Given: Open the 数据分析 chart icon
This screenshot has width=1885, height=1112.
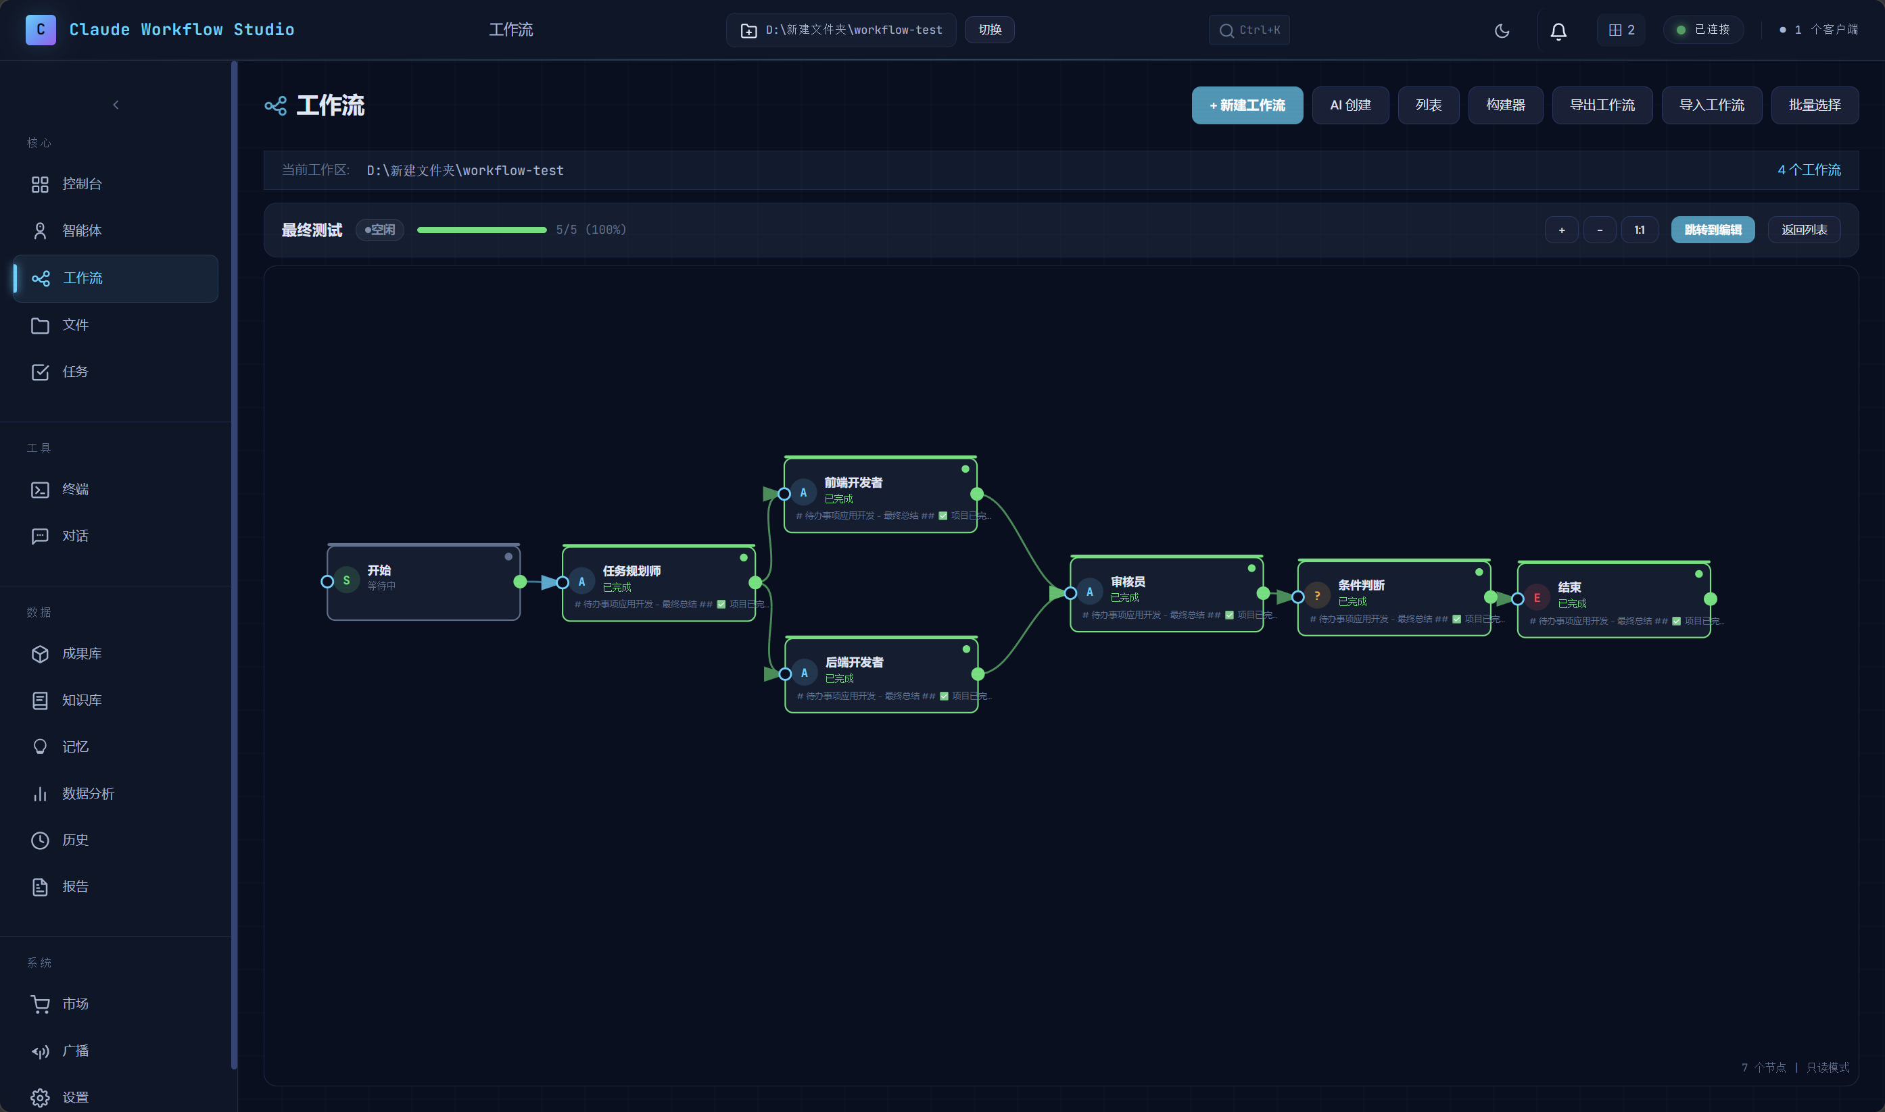Looking at the screenshot, I should [40, 794].
